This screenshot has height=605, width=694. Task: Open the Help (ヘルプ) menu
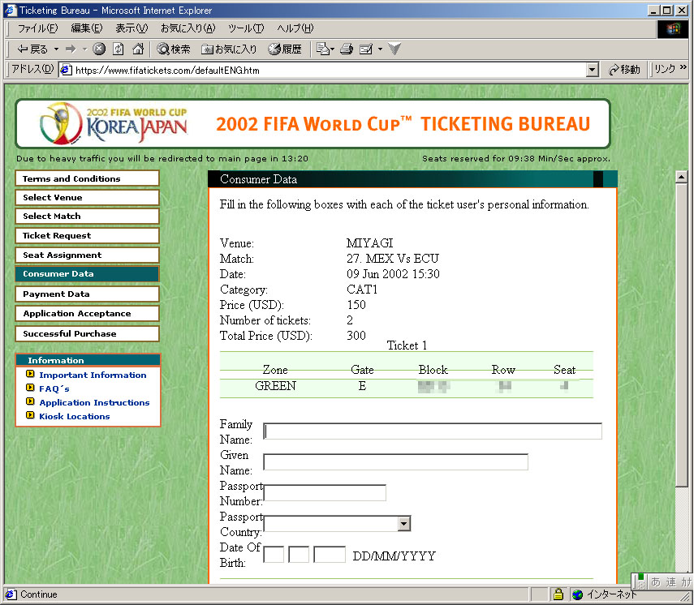295,28
